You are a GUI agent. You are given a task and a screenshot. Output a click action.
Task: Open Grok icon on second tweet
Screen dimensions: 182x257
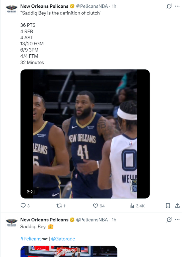pyautogui.click(x=169, y=219)
